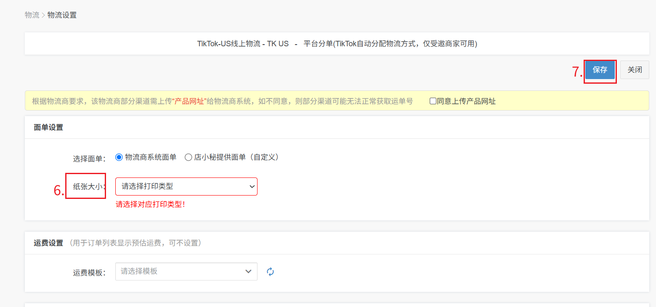The width and height of the screenshot is (656, 307).
Task: Click the 面单设置 section header
Action: click(x=48, y=127)
